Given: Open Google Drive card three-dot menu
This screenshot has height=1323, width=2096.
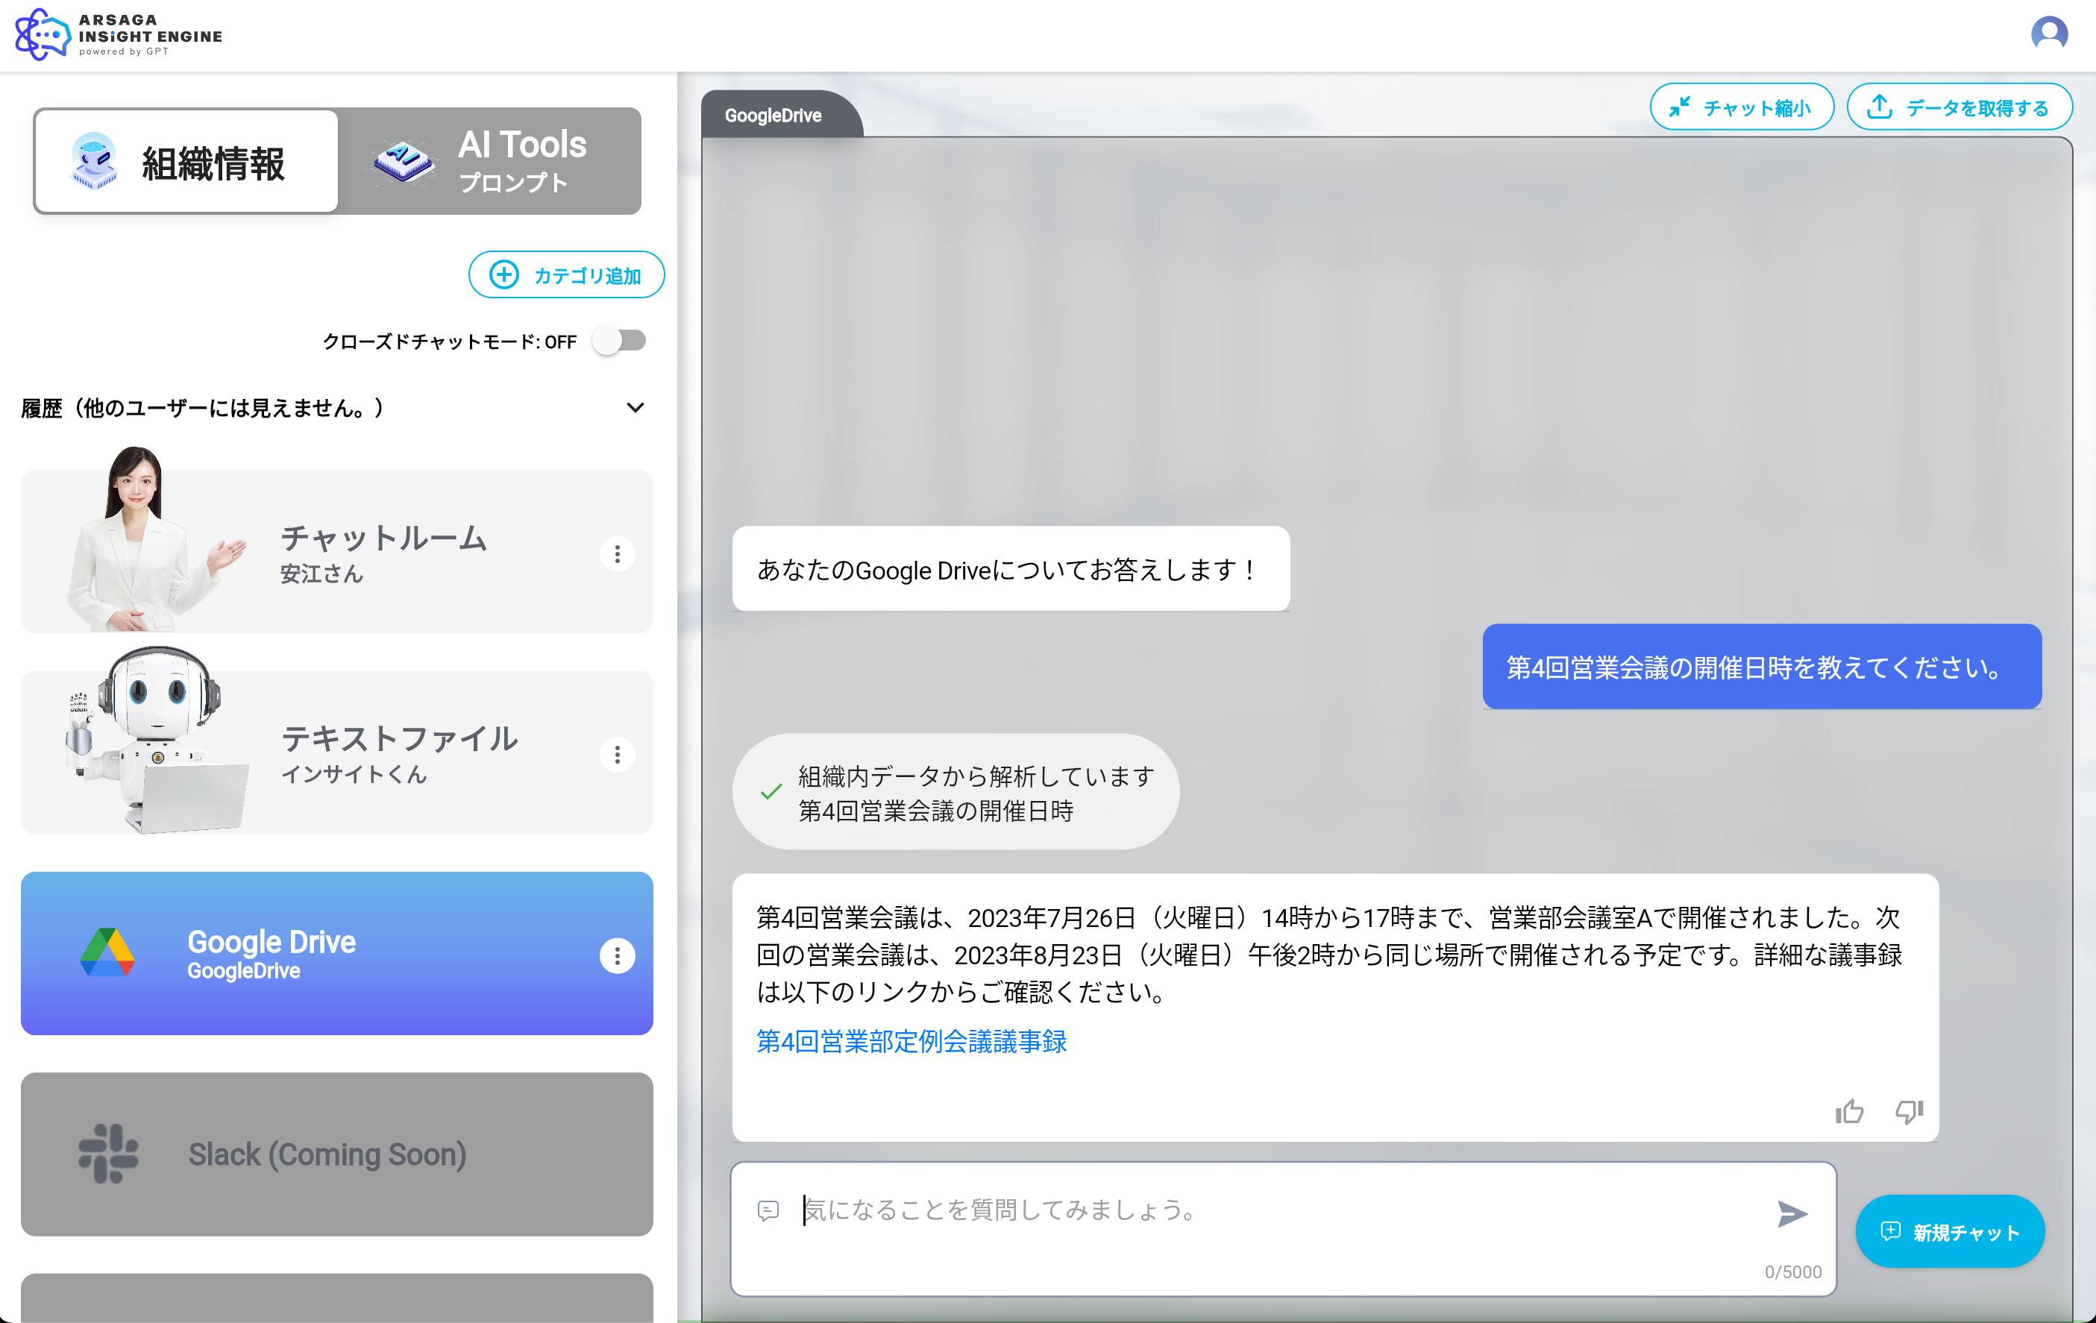Looking at the screenshot, I should (x=617, y=955).
